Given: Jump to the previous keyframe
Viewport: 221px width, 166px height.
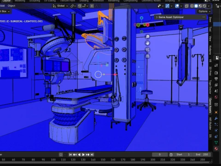Looking at the screenshot, I should tap(75, 154).
